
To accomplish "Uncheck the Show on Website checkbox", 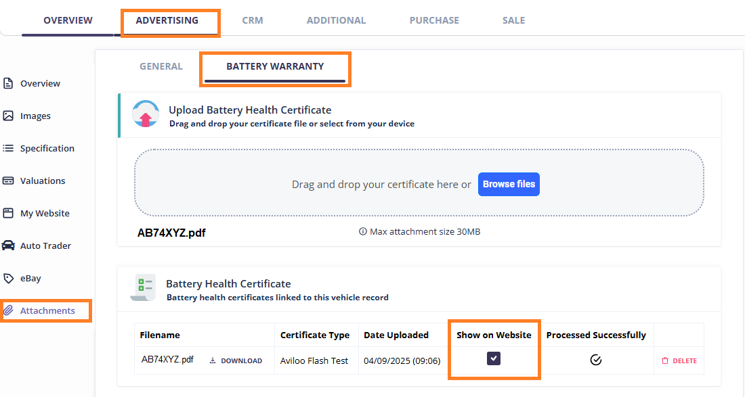I will point(494,358).
